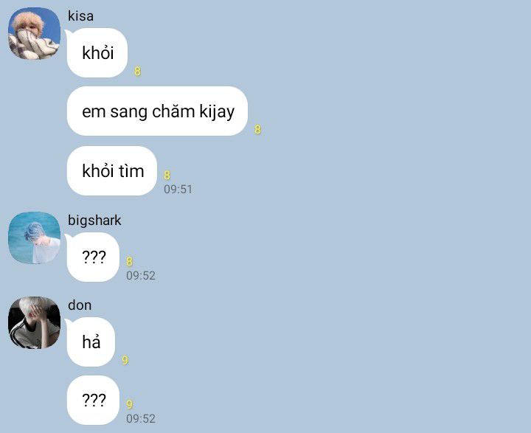Select don's 'hả' message bubble
Viewport: 531px width, 433px height.
pyautogui.click(x=91, y=342)
